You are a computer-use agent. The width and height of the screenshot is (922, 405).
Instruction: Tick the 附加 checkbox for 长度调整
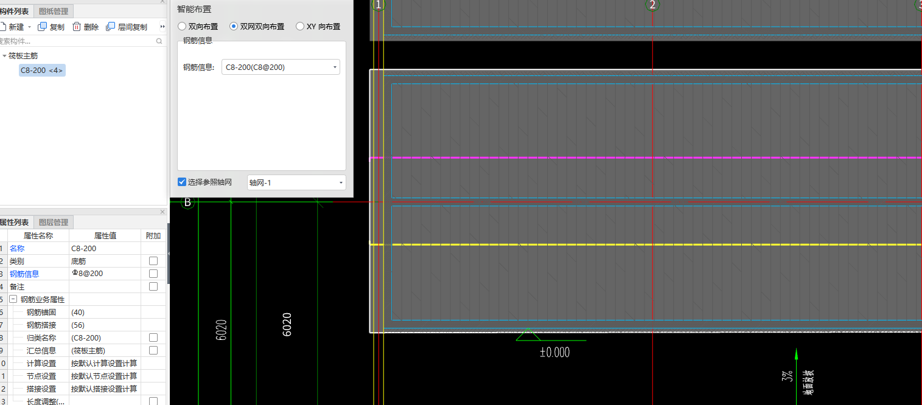point(153,401)
